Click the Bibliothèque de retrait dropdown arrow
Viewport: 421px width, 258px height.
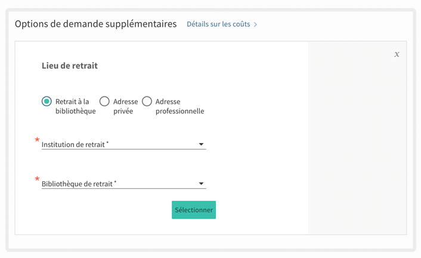coord(201,184)
